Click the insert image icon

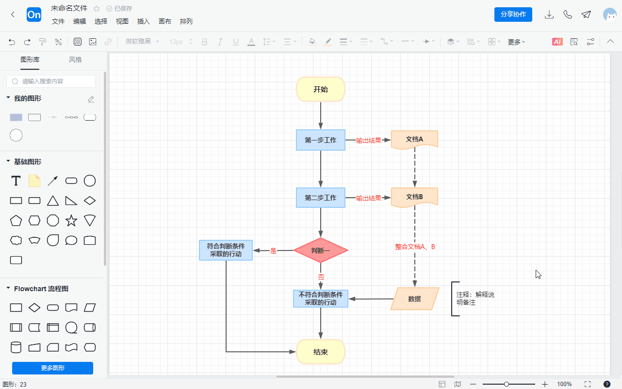pos(93,42)
